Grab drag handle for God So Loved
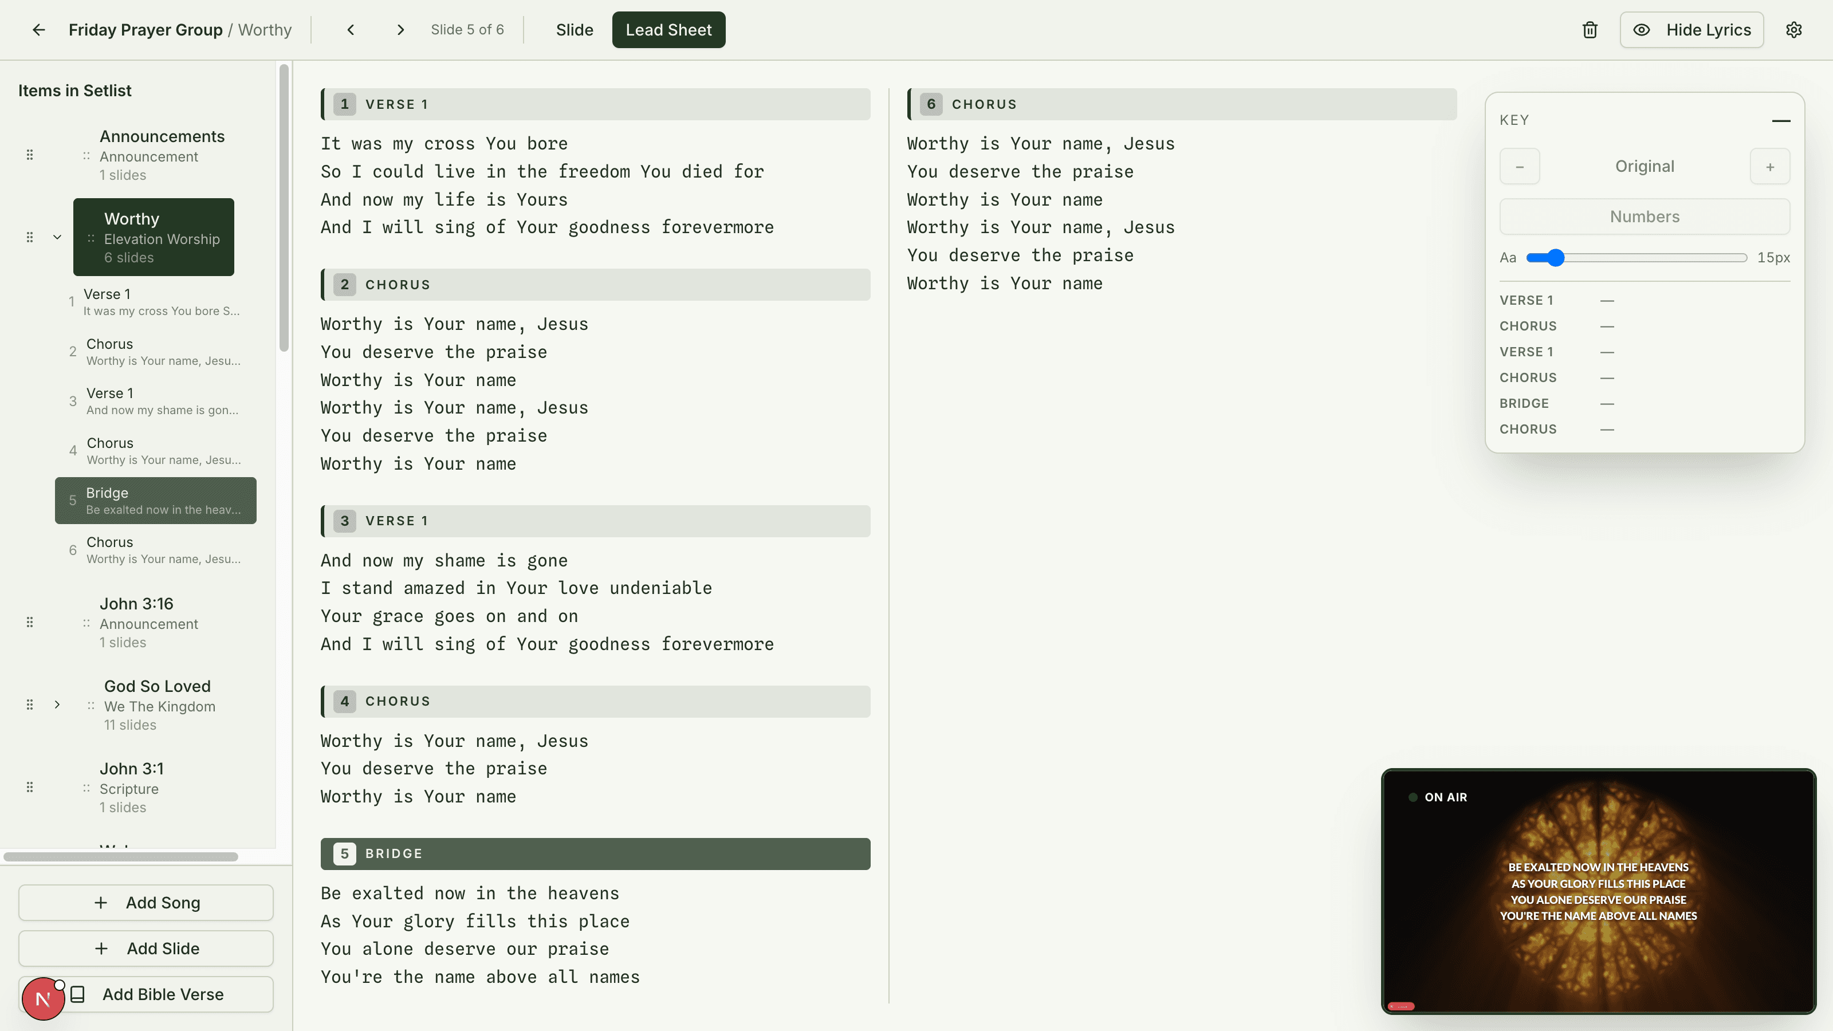 [30, 705]
